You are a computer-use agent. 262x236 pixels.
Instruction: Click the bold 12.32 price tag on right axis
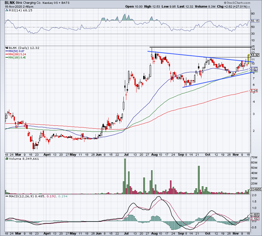pos(255,55)
